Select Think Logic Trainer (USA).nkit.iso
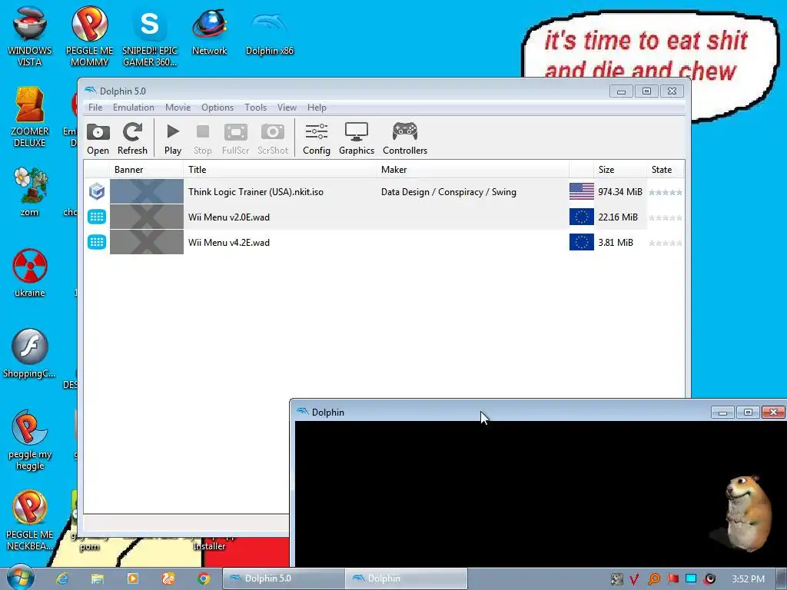Viewport: 787px width, 590px height. [x=255, y=191]
